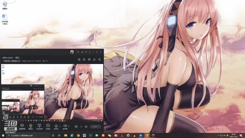Click the taskbar search input box
The image size is (245, 138).
click(28, 135)
